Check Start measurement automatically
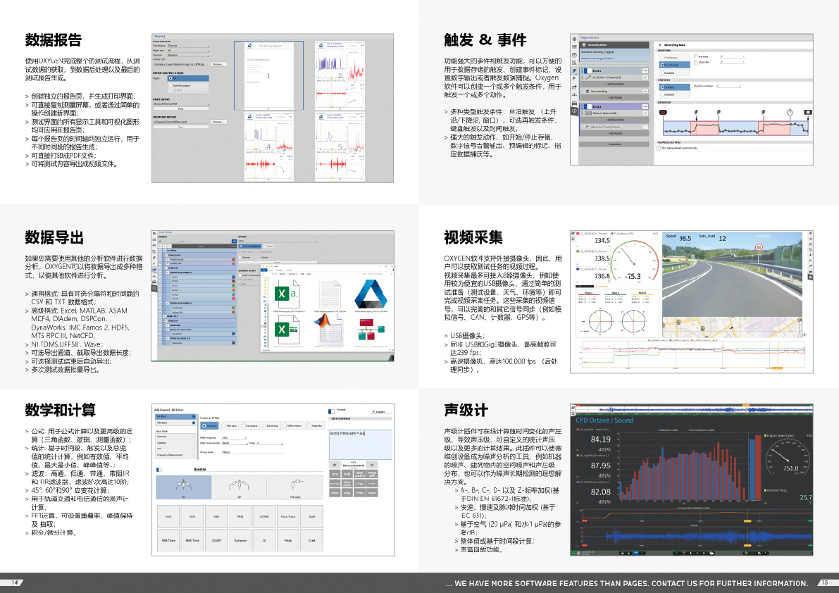839x593 pixels. [658, 148]
